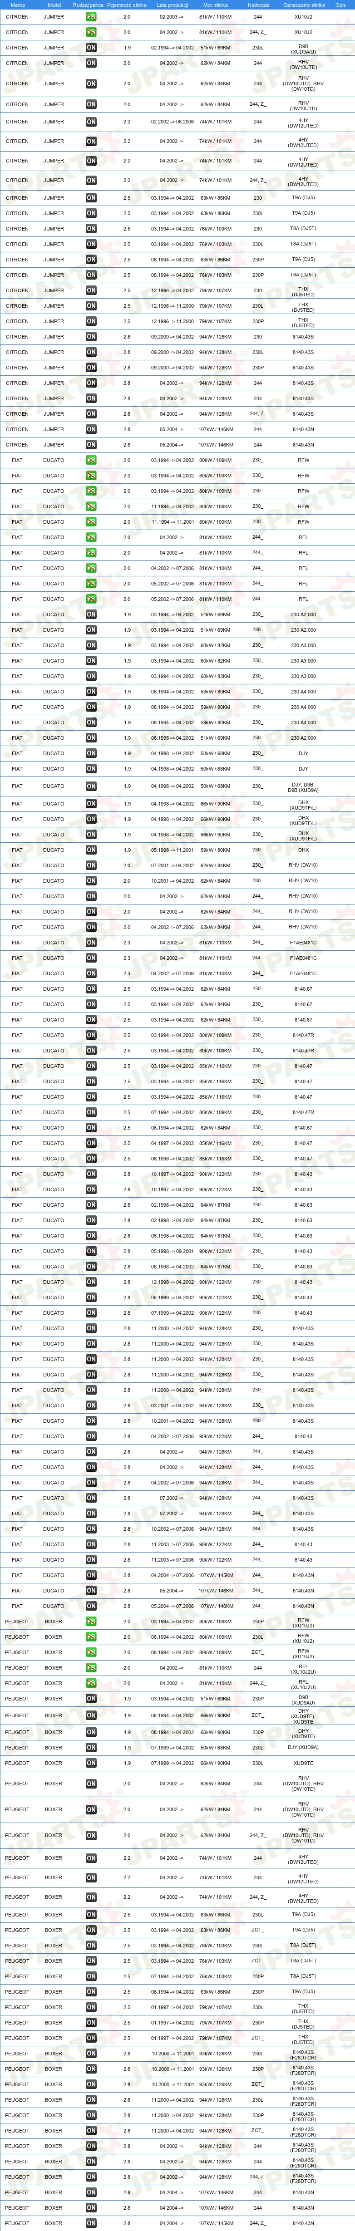Click ON icon in Peugeot 10.2000 -> 11.2001 230P row

pos(91,2069)
